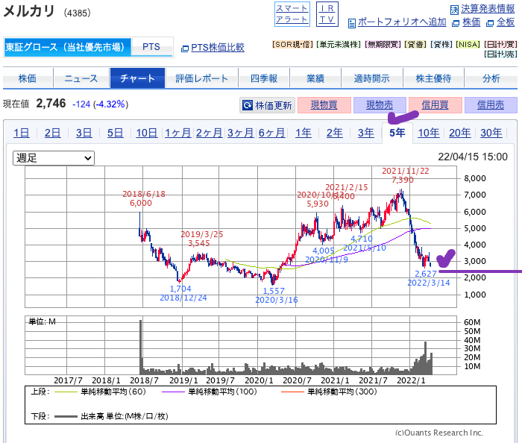Click the 2018/7 volume spike bar
This screenshot has width=522, height=443.
[140, 347]
